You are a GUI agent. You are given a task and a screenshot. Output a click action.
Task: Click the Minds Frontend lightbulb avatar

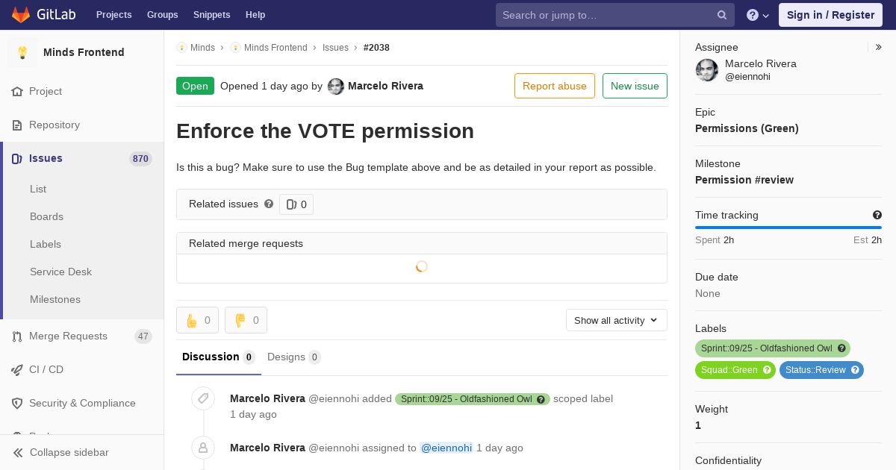[x=22, y=52]
